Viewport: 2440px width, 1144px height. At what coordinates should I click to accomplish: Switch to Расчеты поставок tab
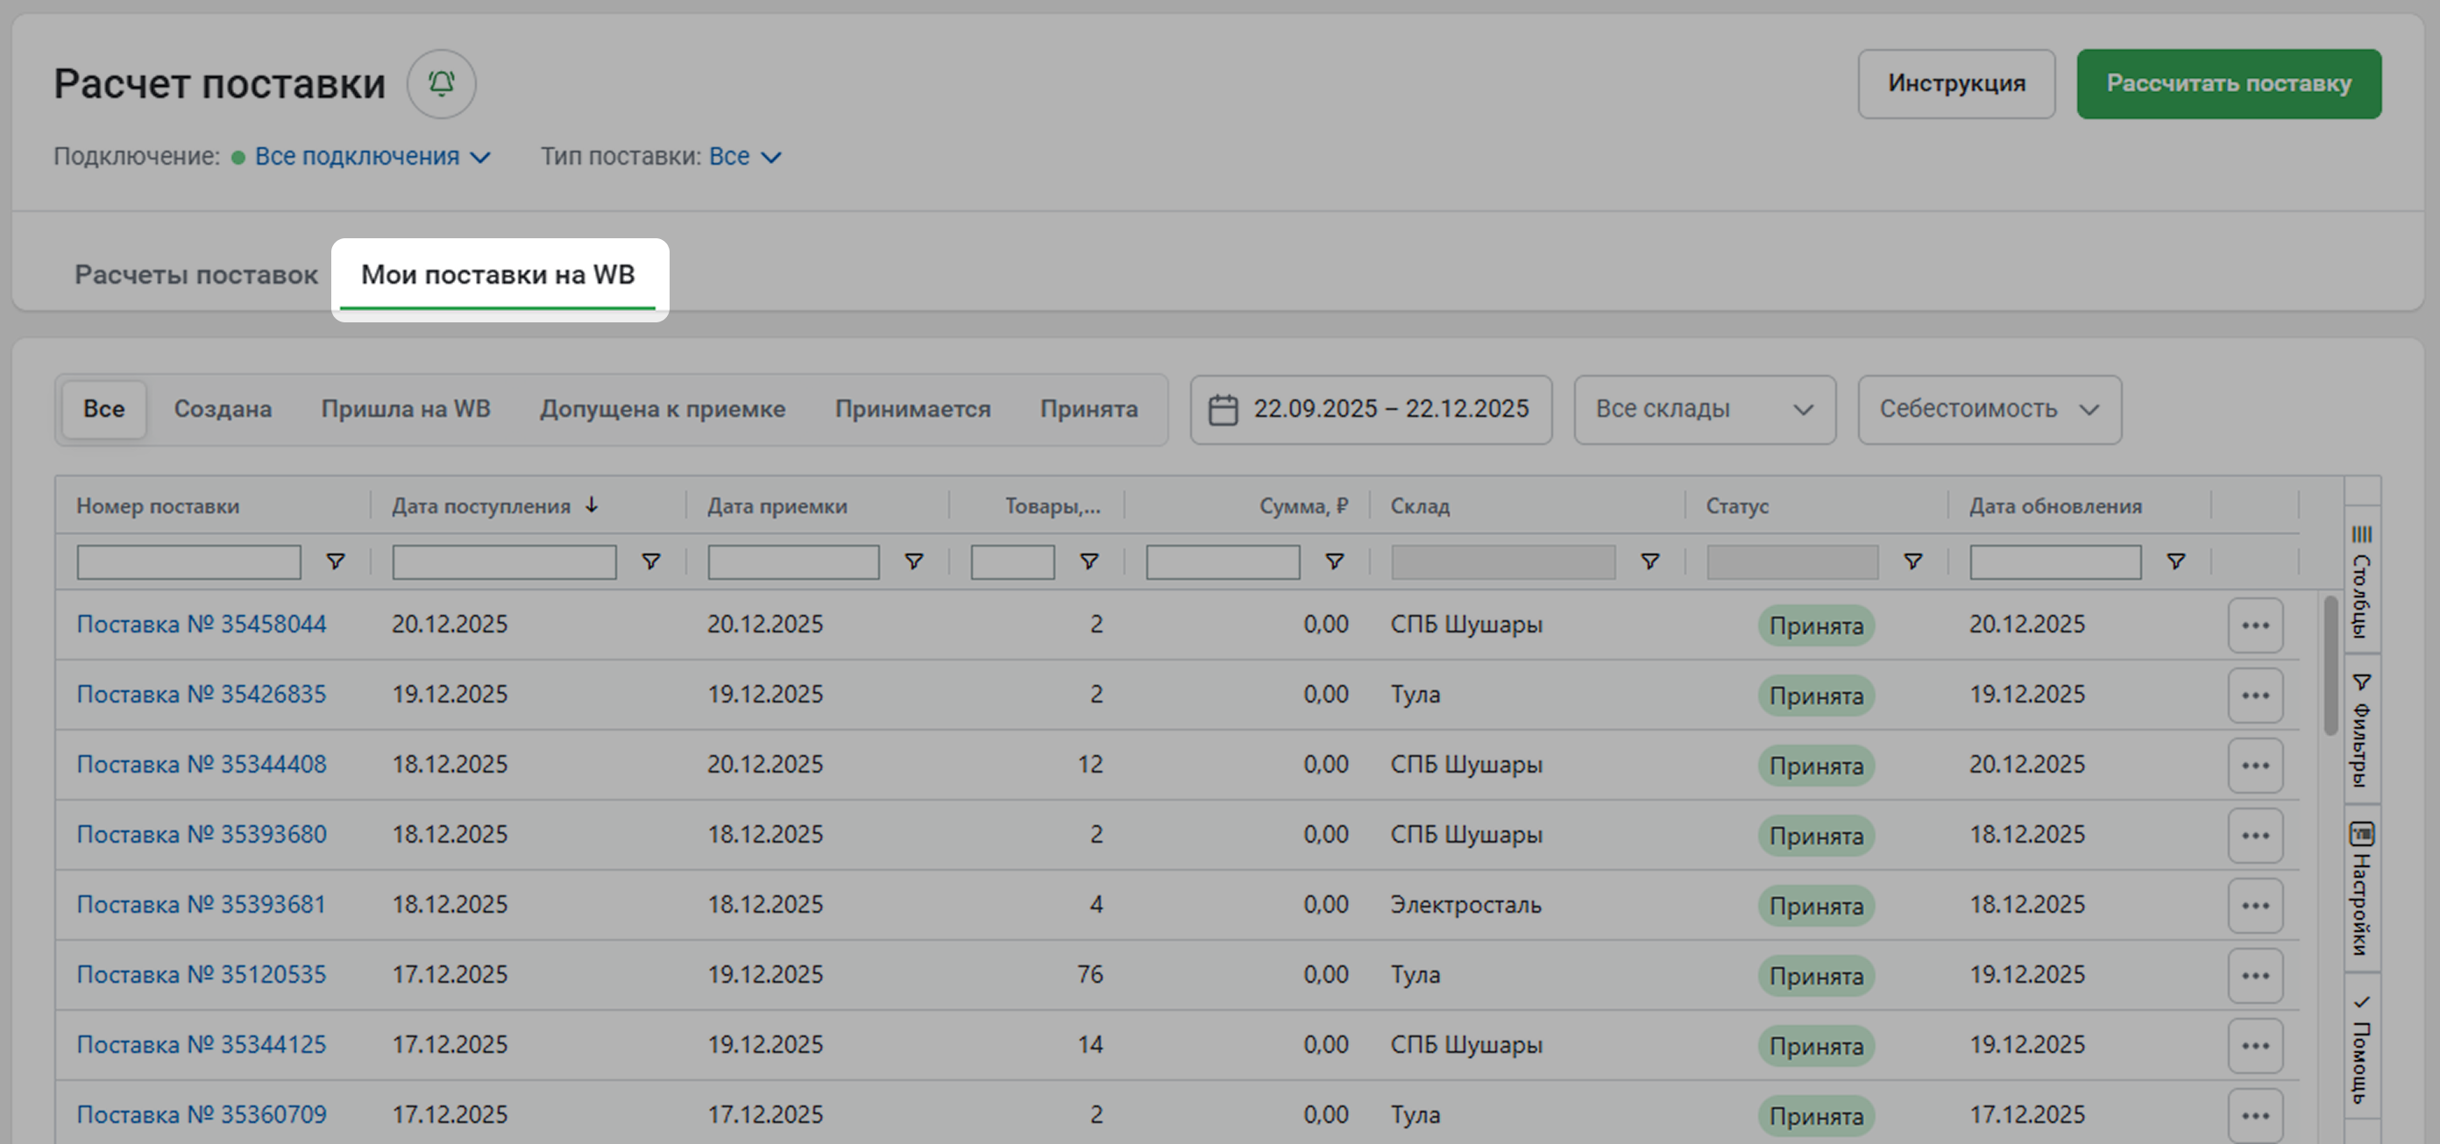coord(196,275)
